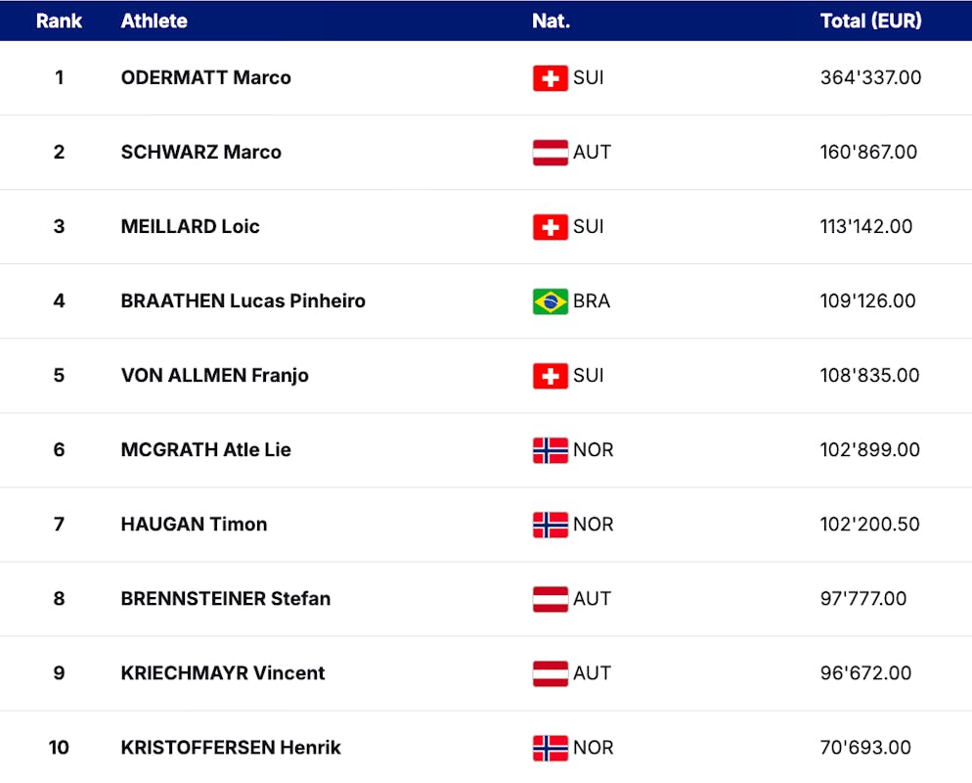Click the Austria flag beside Brennsteiner
The image size is (972, 783).
[x=550, y=599]
